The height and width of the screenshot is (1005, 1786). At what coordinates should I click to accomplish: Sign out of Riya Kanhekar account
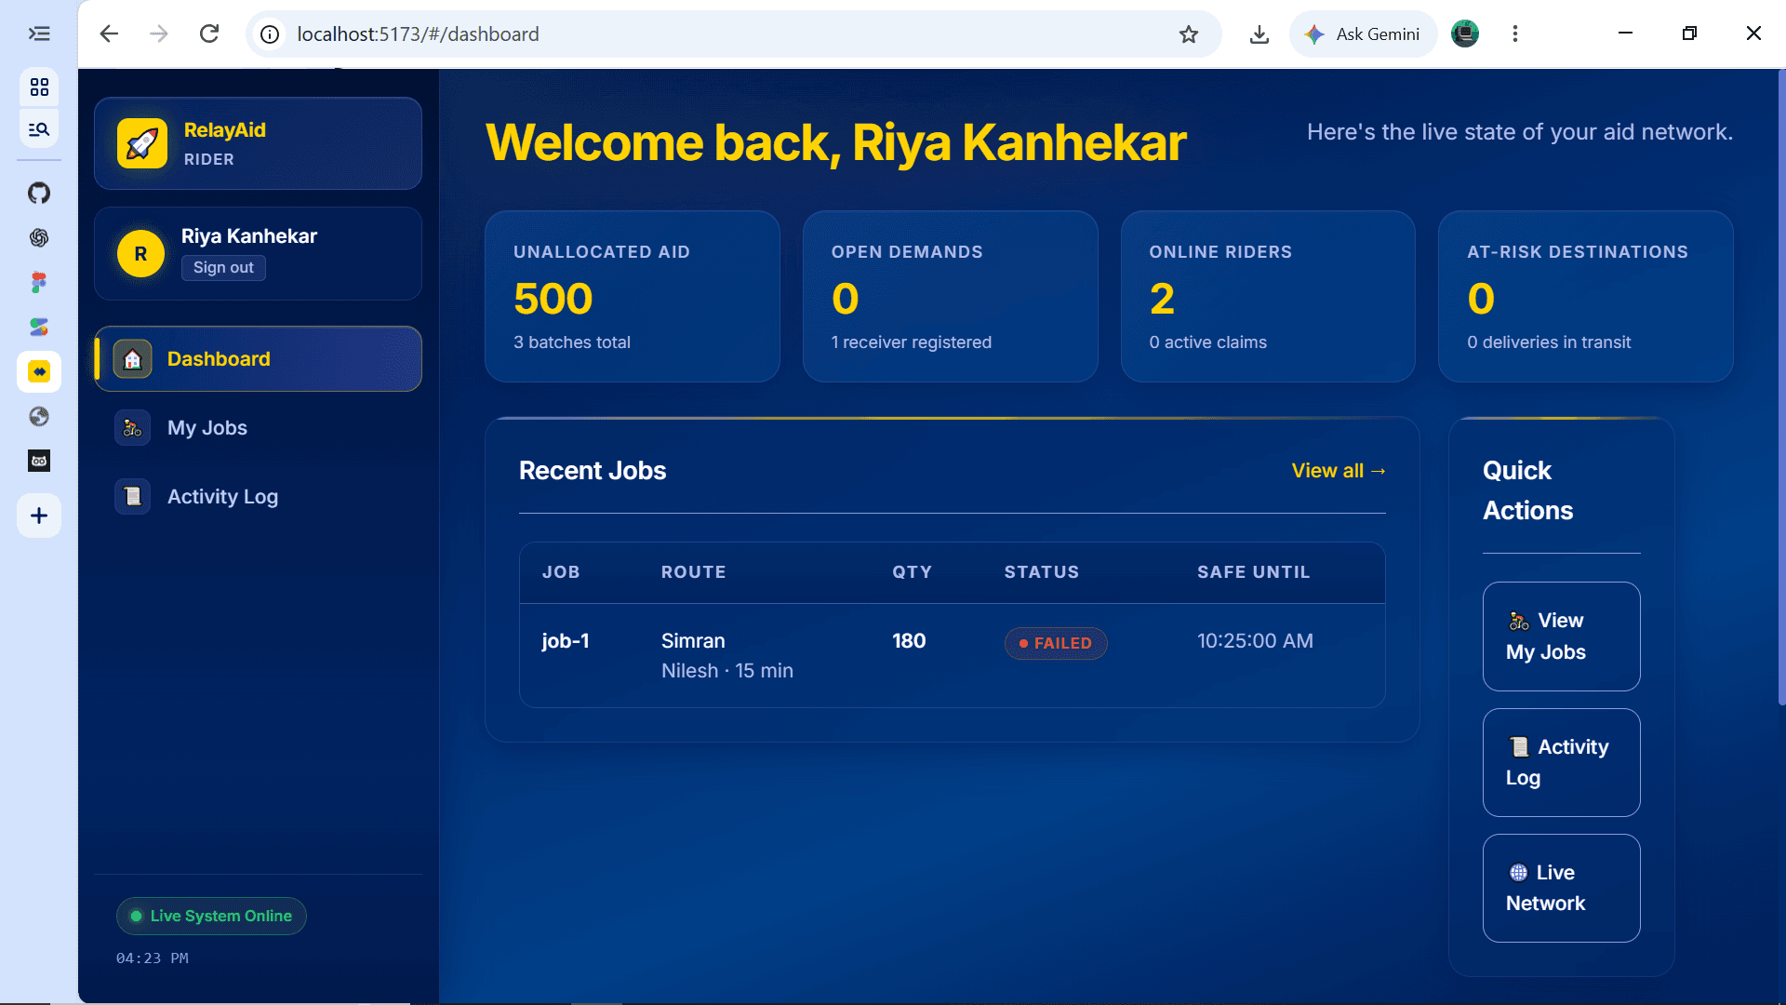click(223, 268)
